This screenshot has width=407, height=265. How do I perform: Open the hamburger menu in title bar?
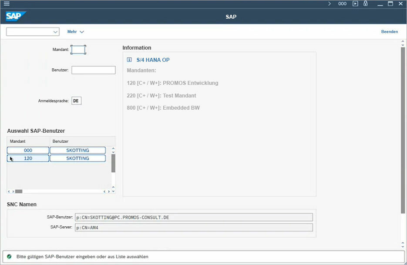7,3
